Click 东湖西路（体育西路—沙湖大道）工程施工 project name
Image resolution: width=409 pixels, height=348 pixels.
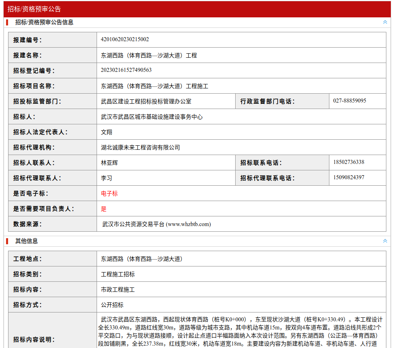click(154, 86)
